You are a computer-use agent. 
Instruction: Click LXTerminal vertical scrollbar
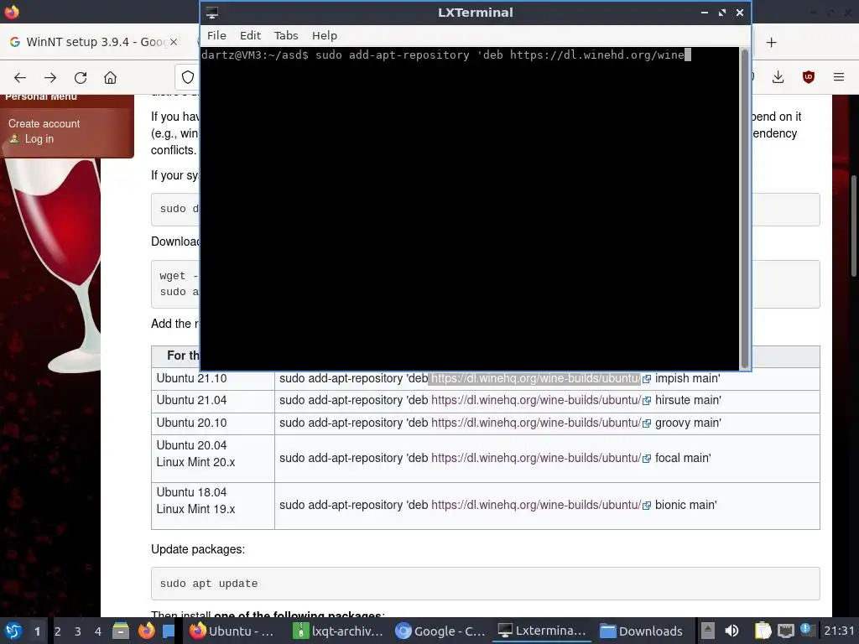point(745,208)
